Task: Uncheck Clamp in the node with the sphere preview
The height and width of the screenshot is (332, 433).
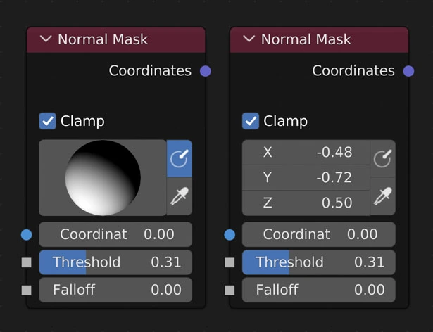Action: (x=47, y=121)
